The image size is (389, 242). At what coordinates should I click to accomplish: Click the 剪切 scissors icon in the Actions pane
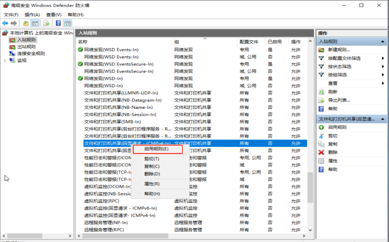pyautogui.click(x=321, y=136)
